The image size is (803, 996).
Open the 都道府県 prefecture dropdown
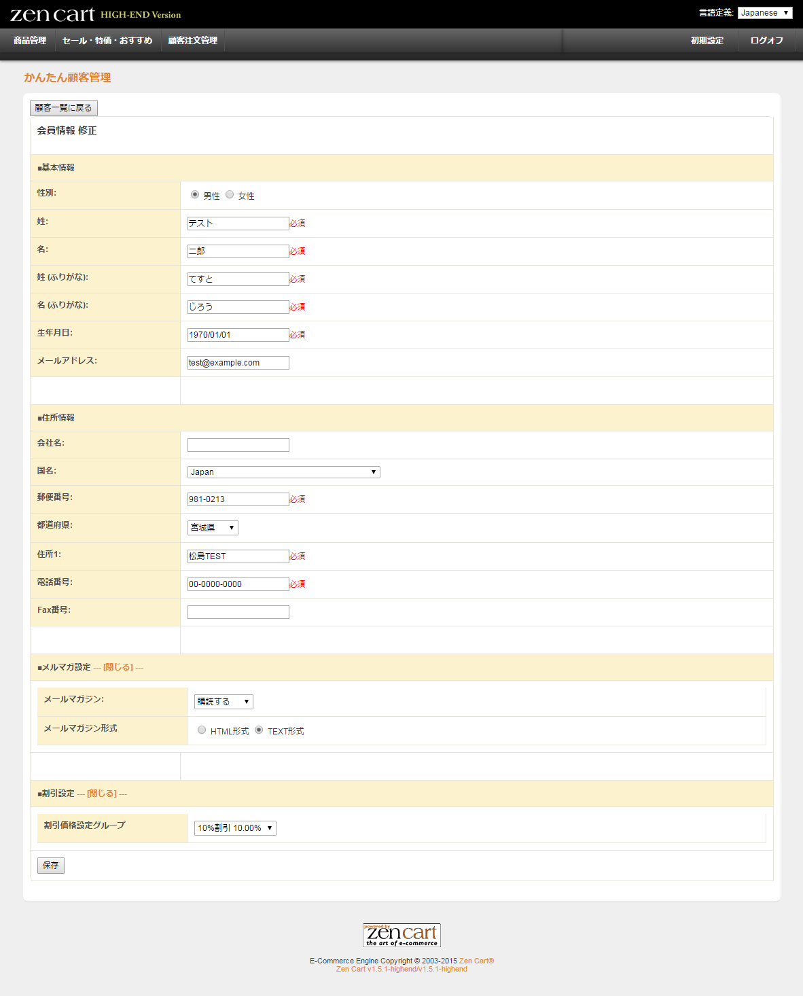pyautogui.click(x=213, y=528)
